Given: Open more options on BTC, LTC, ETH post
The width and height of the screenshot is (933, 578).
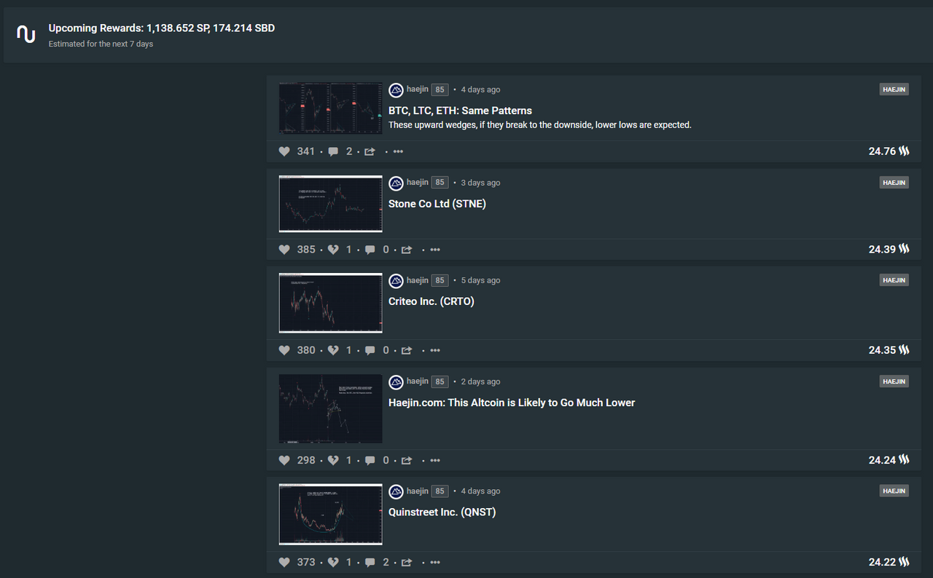Looking at the screenshot, I should click(x=398, y=151).
